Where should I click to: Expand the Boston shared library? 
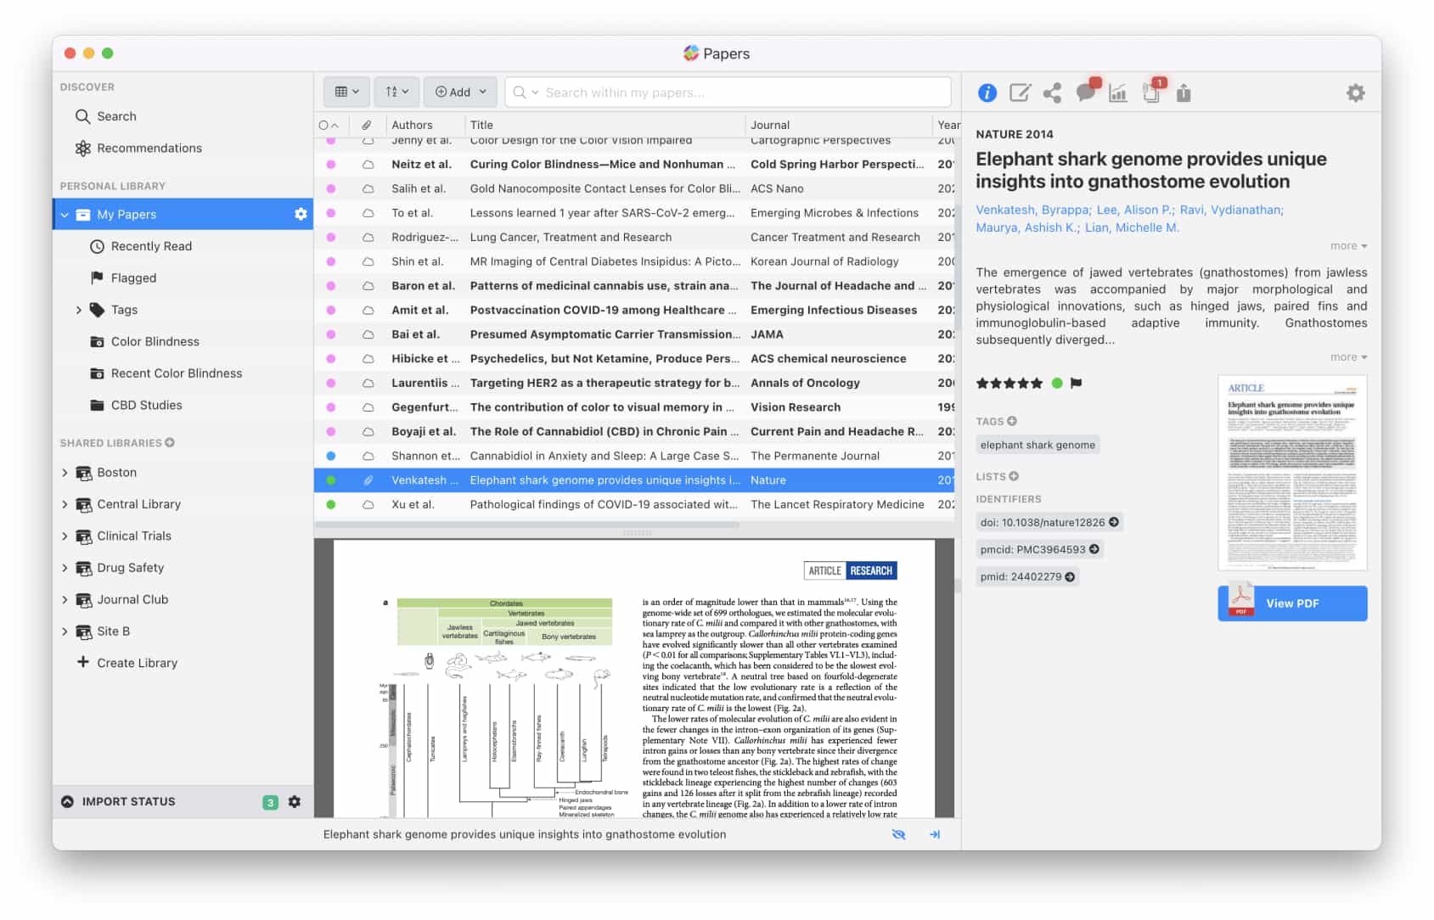pyautogui.click(x=65, y=473)
